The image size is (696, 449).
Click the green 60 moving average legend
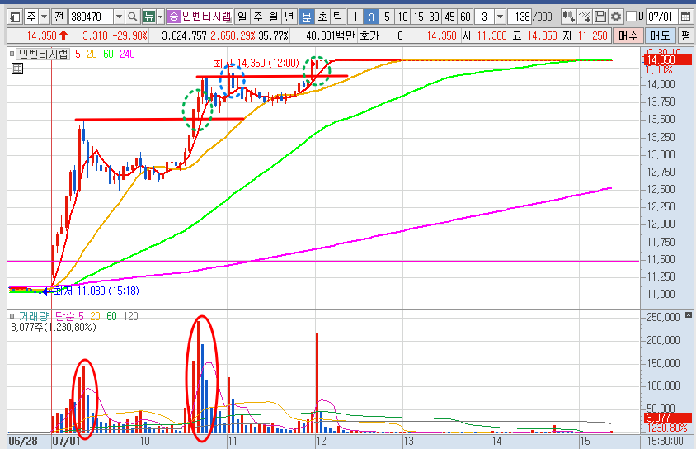[x=108, y=54]
